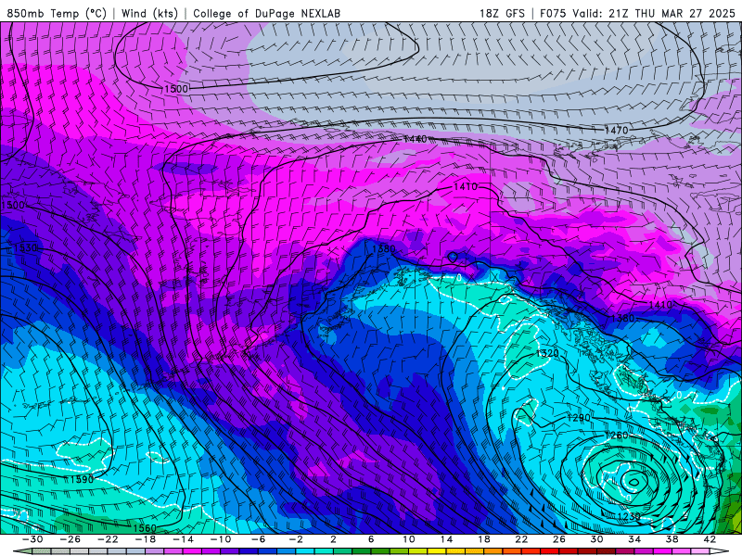
Task: Click the 1260 contour label
Action: click(x=616, y=435)
